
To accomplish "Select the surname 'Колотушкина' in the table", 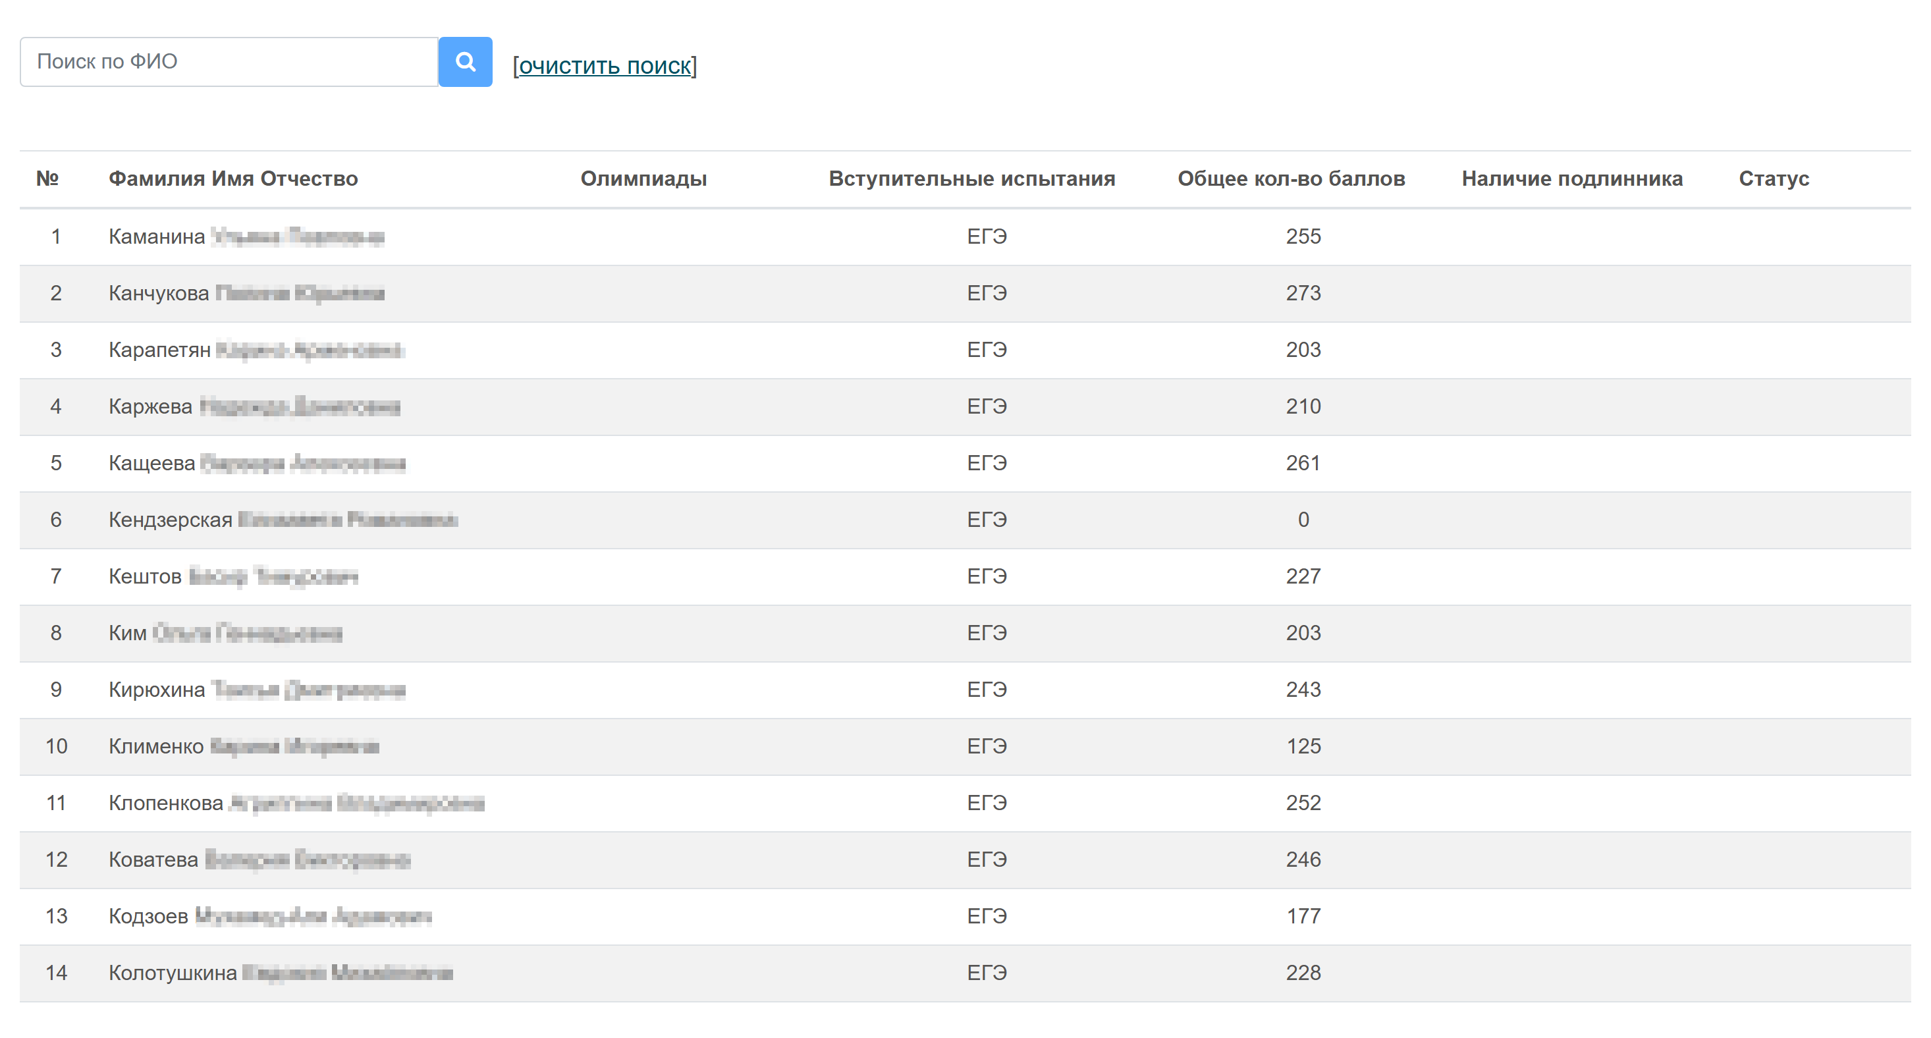I will point(173,973).
